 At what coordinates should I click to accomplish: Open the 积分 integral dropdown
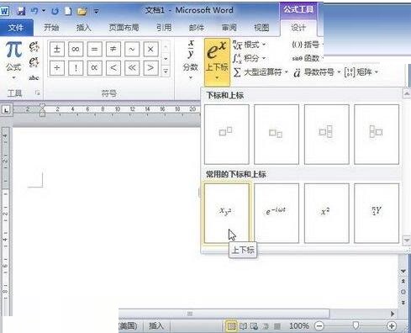tap(249, 58)
